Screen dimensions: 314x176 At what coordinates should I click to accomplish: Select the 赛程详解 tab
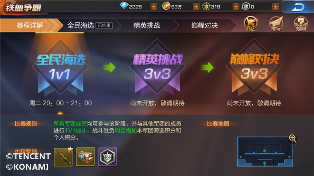(30, 25)
